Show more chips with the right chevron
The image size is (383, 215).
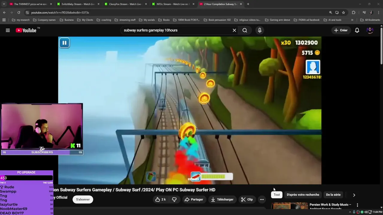coord(354,195)
